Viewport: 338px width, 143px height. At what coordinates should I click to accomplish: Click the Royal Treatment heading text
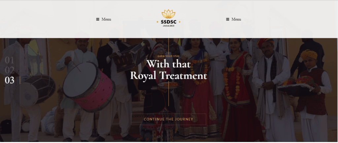pos(169,76)
